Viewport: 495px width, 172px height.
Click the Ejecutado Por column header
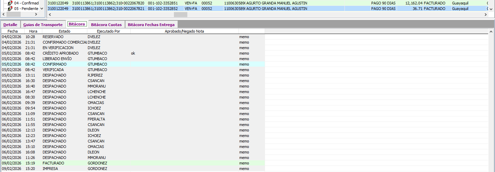(x=108, y=31)
